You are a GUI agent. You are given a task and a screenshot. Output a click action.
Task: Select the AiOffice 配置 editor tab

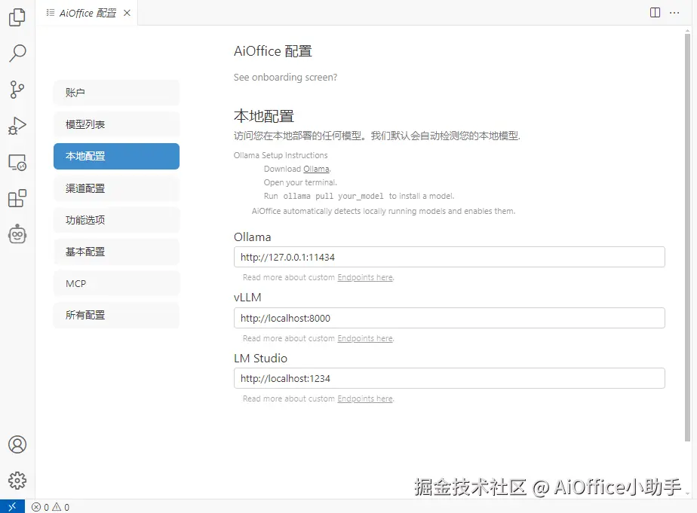[88, 13]
